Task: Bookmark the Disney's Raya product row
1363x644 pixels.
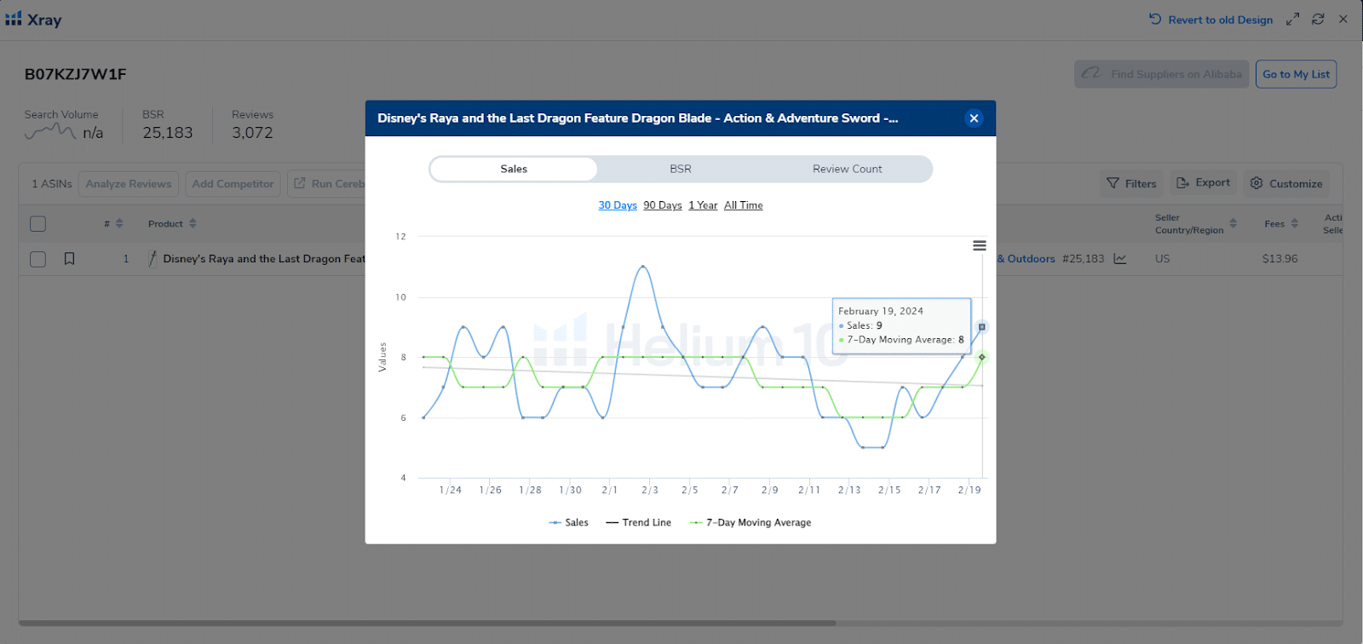Action: 70,259
